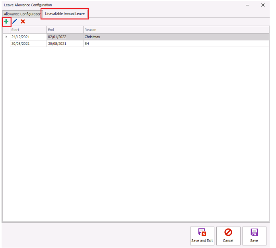This screenshot has width=276, height=248.
Task: Click the 30/08/2021 end date cell
Action: (x=64, y=44)
